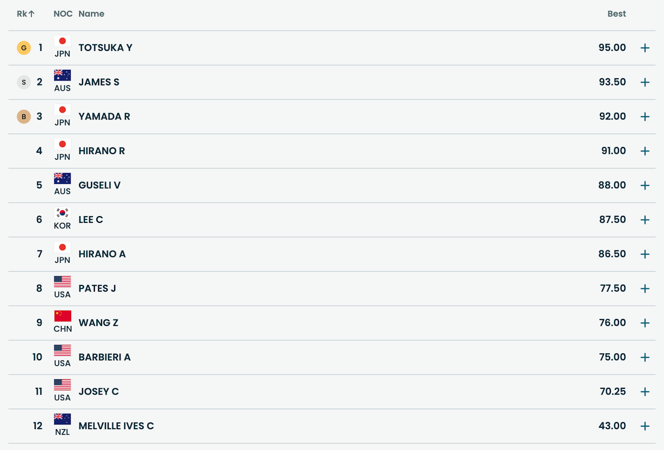Expand MELVILLE IVES C row details

pyautogui.click(x=645, y=426)
